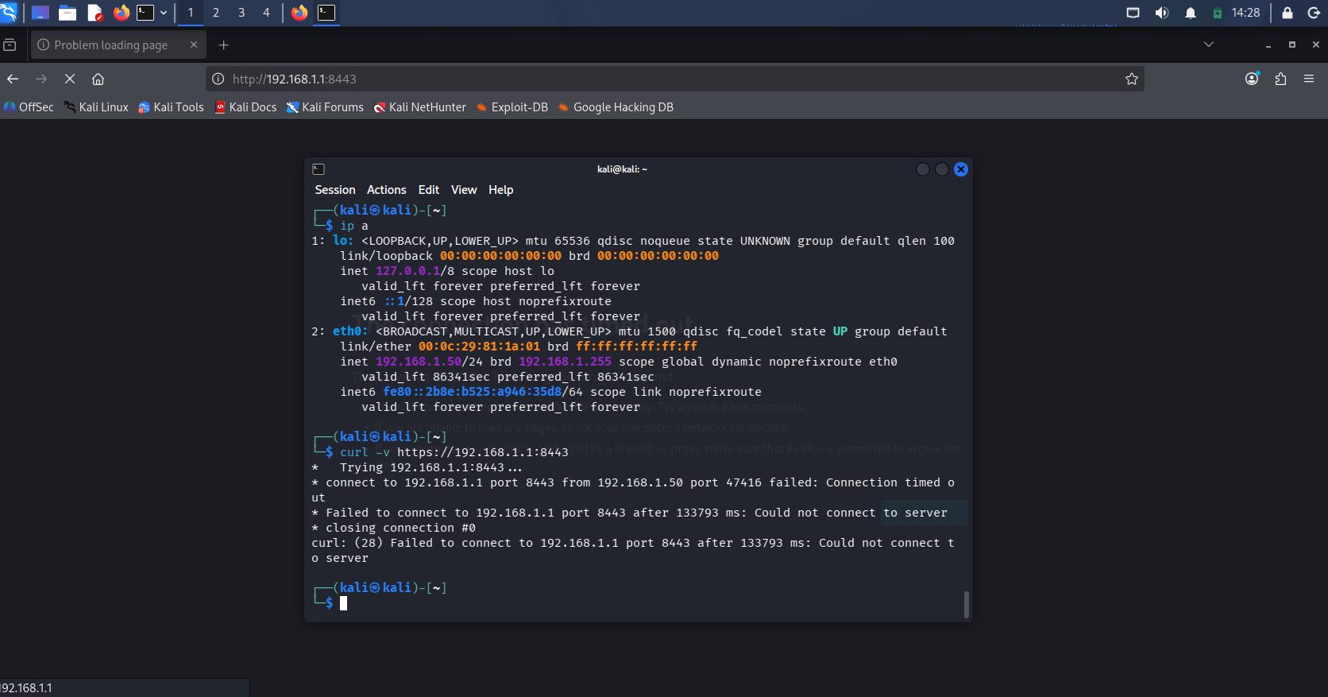Open the Exploit-DB bookmark
1328x697 pixels.
tap(512, 107)
